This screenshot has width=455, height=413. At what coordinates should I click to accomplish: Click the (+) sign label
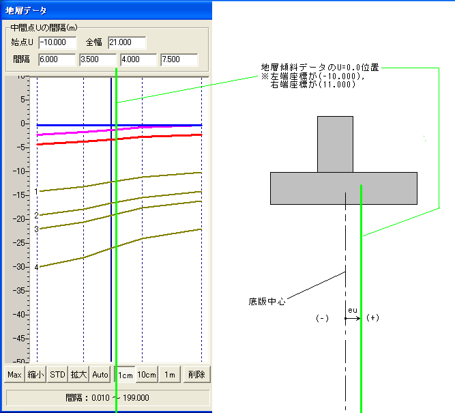point(372,317)
